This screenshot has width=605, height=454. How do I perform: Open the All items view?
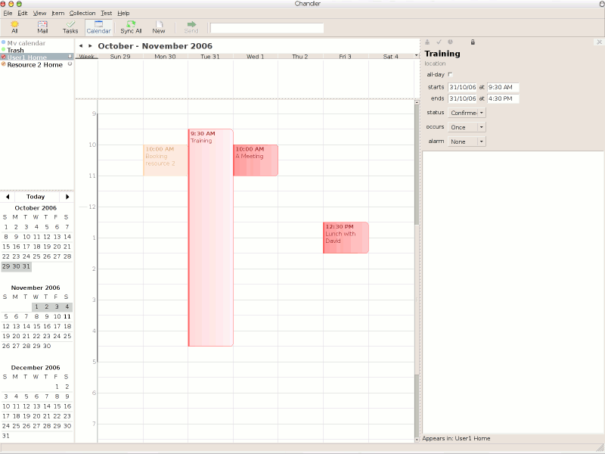14,27
